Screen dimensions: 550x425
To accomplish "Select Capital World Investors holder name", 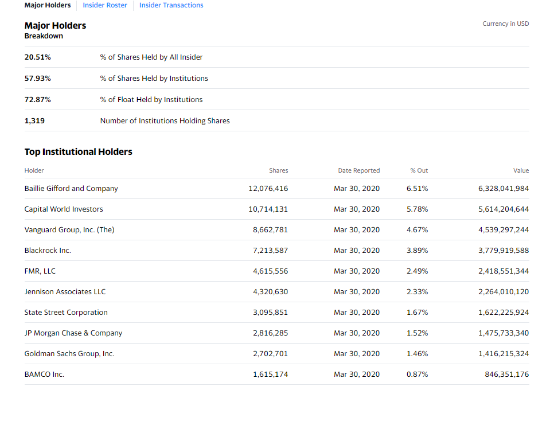I will 64,209.
